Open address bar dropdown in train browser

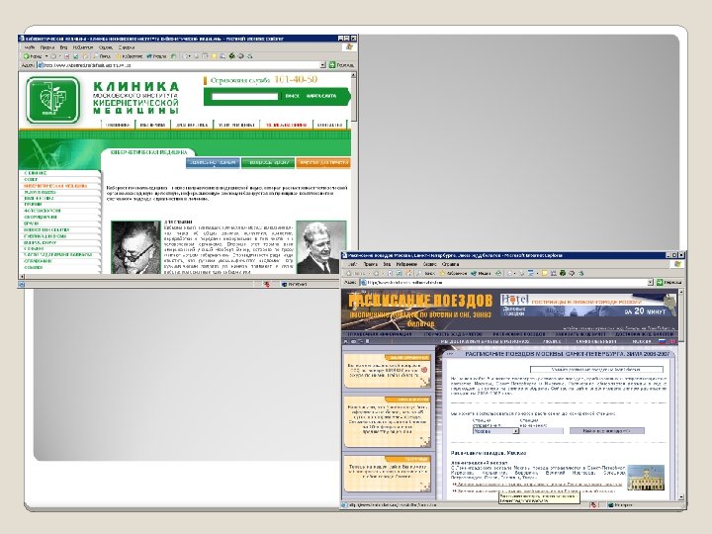point(650,282)
